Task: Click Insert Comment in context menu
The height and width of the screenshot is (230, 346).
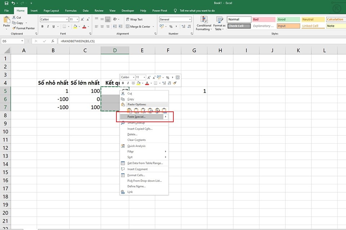Action: pyautogui.click(x=137, y=169)
